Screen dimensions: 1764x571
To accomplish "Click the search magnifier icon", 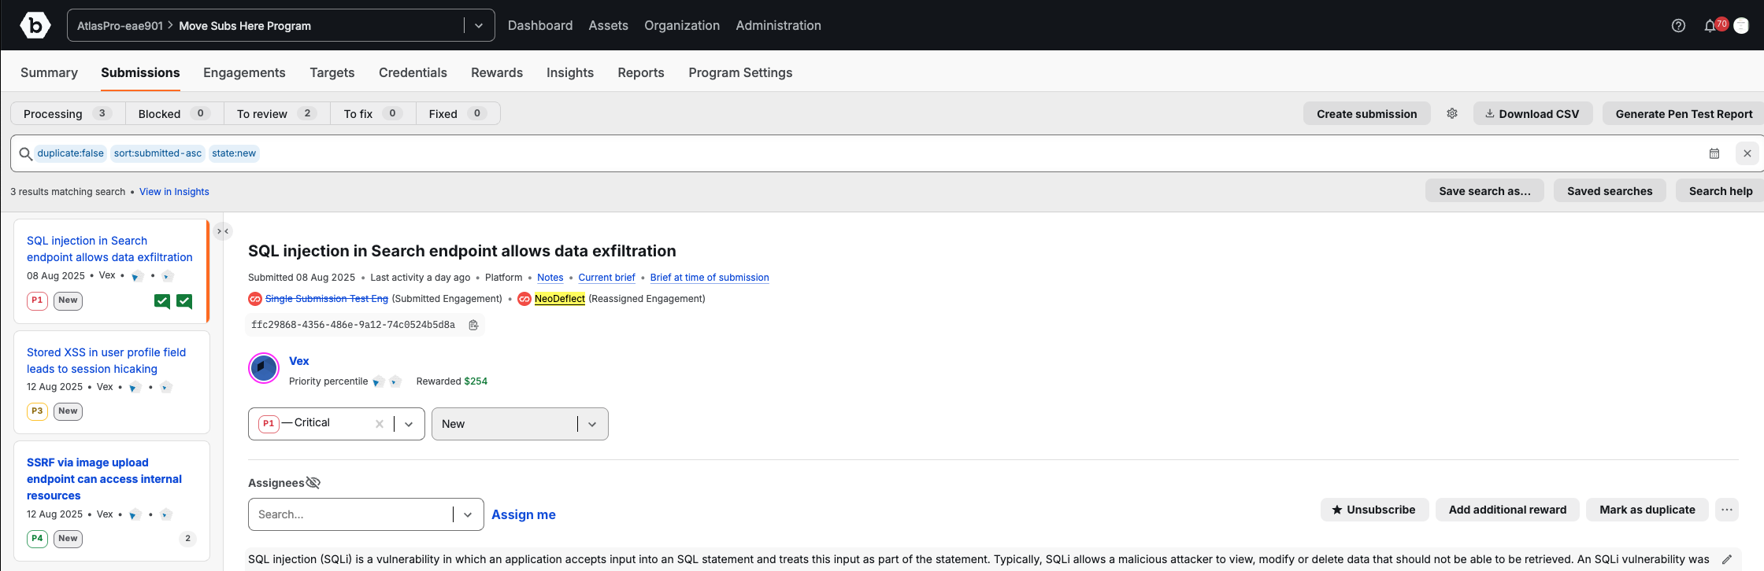I will (x=25, y=153).
